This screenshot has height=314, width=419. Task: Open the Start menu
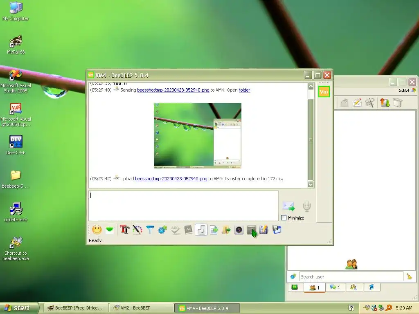point(19,308)
